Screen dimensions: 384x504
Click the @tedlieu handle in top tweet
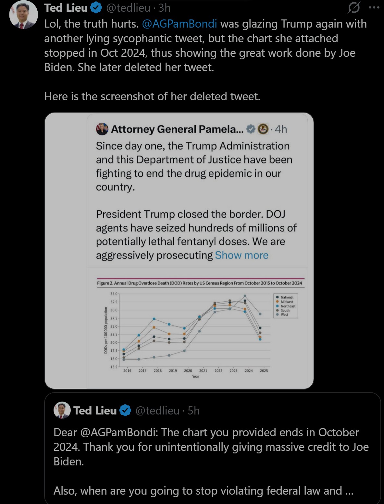(128, 8)
